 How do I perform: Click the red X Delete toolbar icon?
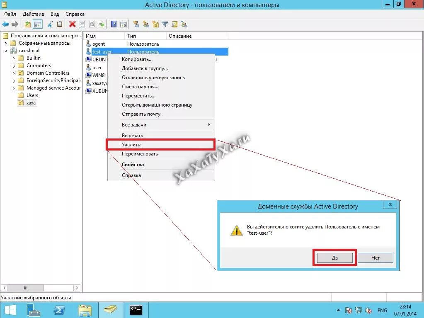(72, 24)
